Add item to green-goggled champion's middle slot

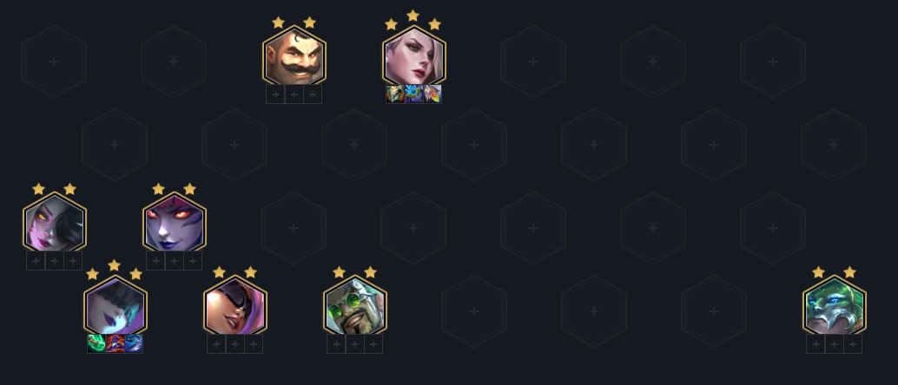(x=354, y=344)
